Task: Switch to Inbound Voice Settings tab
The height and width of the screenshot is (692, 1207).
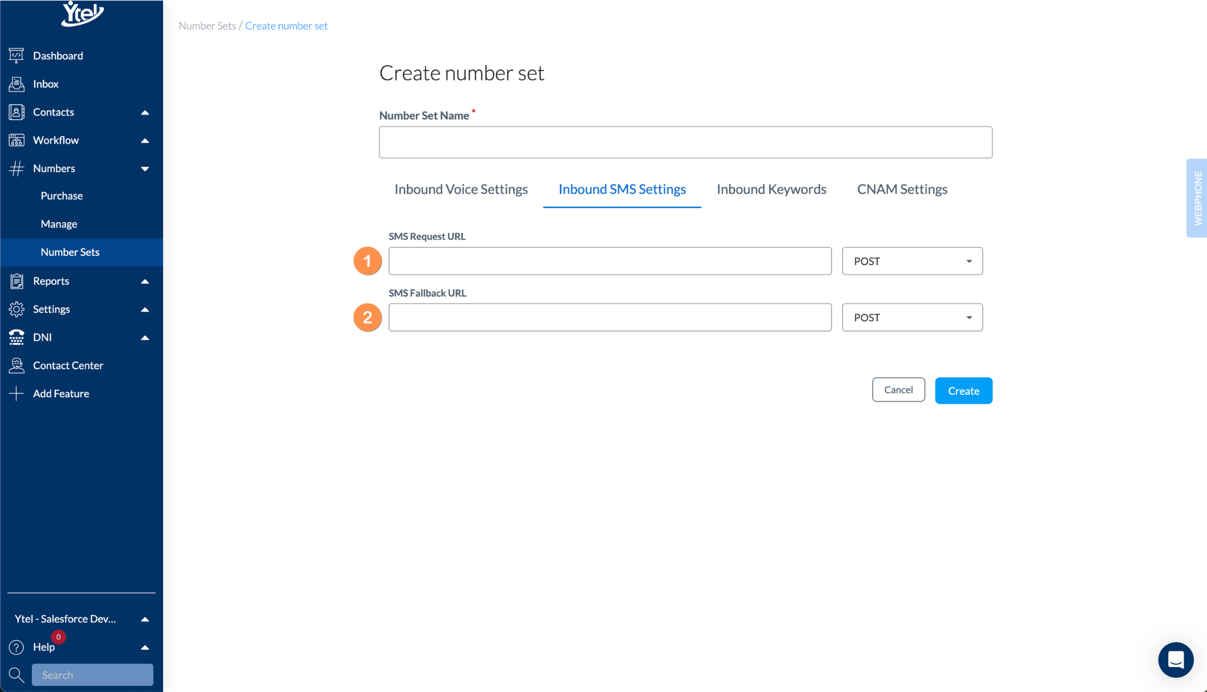Action: coord(461,189)
